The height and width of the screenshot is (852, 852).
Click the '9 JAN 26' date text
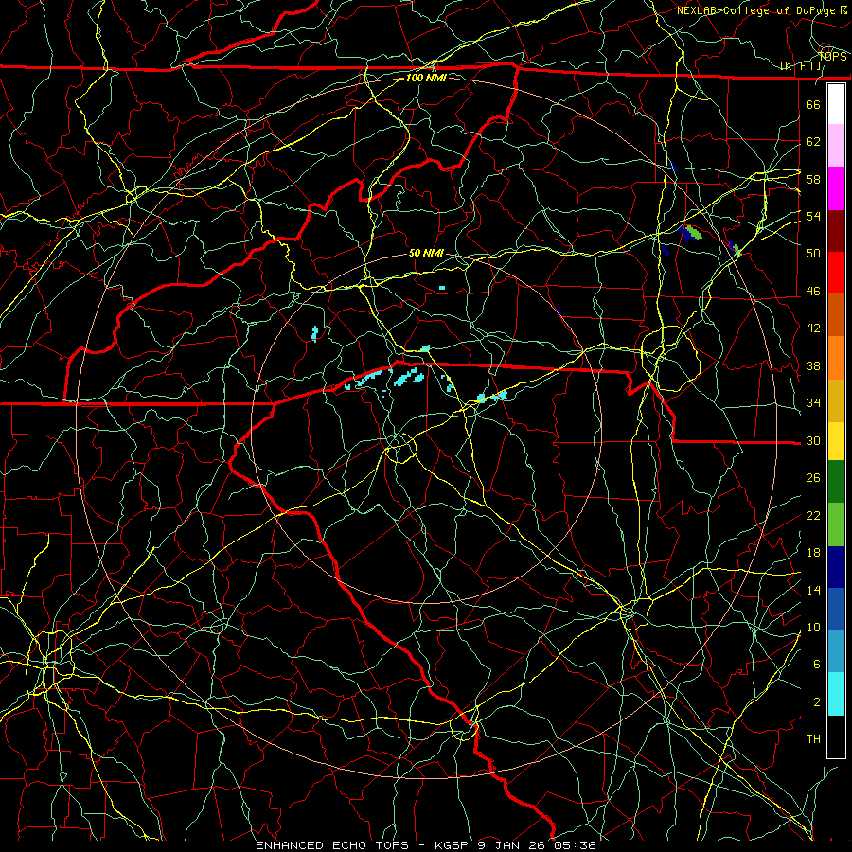(x=513, y=845)
